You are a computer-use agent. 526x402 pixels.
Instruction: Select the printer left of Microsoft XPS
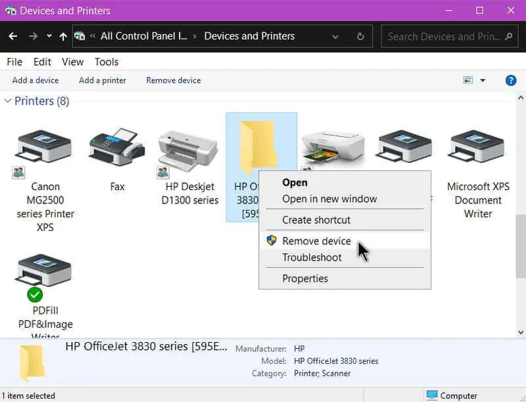pyautogui.click(x=404, y=147)
